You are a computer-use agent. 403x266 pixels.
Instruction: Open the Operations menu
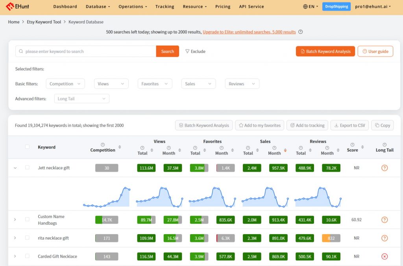(133, 6)
